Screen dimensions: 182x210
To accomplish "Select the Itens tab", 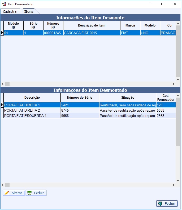I will click(x=29, y=11).
